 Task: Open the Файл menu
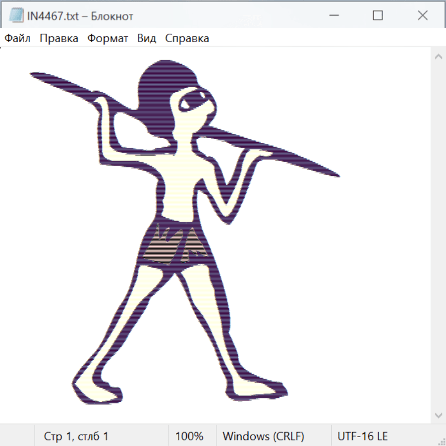coord(17,39)
